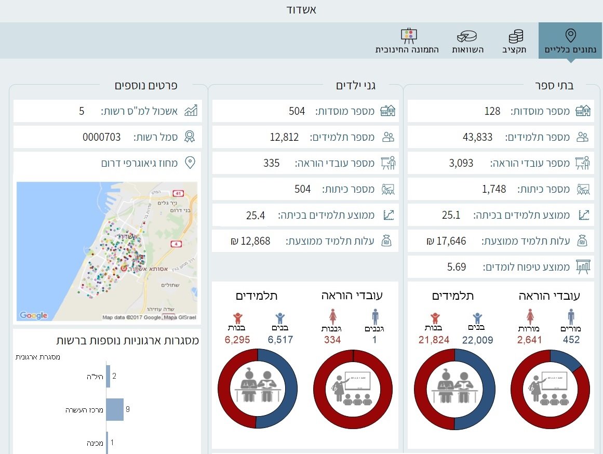
Task: Open the השוואות comparisons tab
Action: [467, 42]
